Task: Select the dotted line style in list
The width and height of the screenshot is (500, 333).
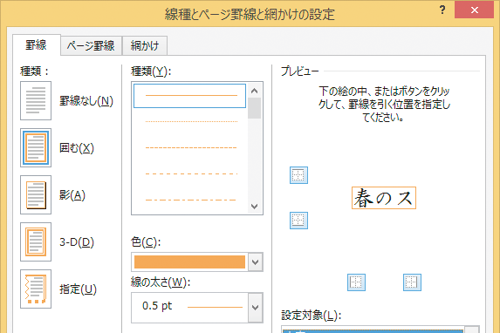Action: (x=190, y=121)
